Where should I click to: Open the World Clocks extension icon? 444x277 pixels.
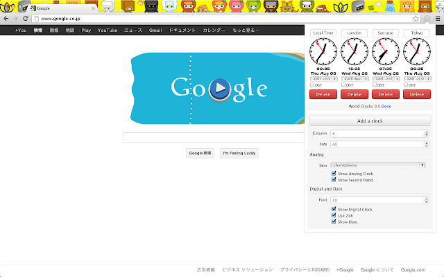tap(427, 19)
